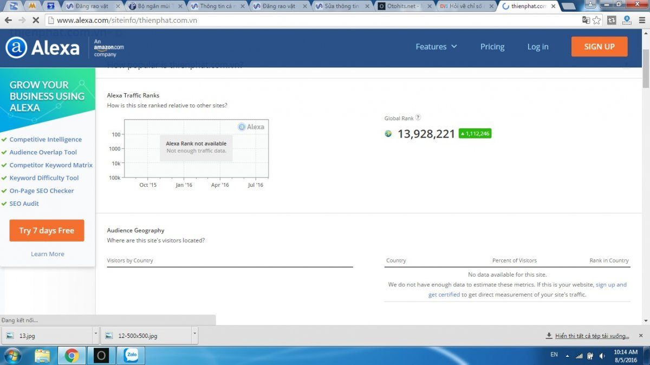The image size is (650, 365).
Task: Switch to 'Hỏi về chỉ số' tab
Action: (x=467, y=6)
